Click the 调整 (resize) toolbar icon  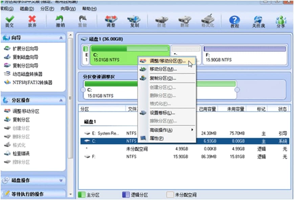pos(111,21)
